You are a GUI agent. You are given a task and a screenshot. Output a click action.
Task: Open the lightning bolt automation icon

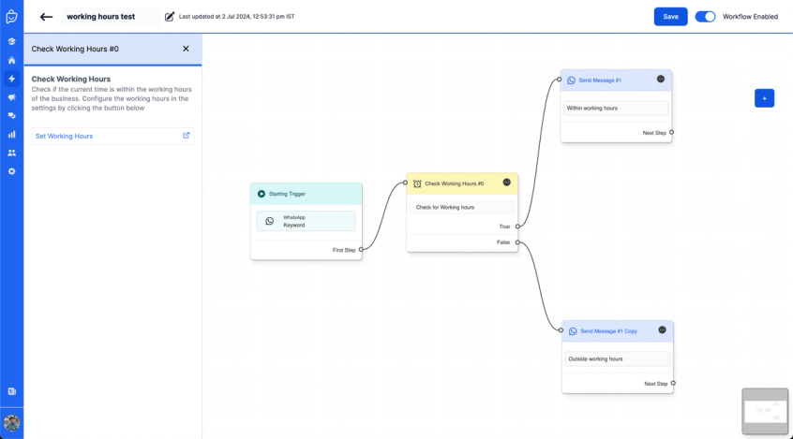(11, 79)
